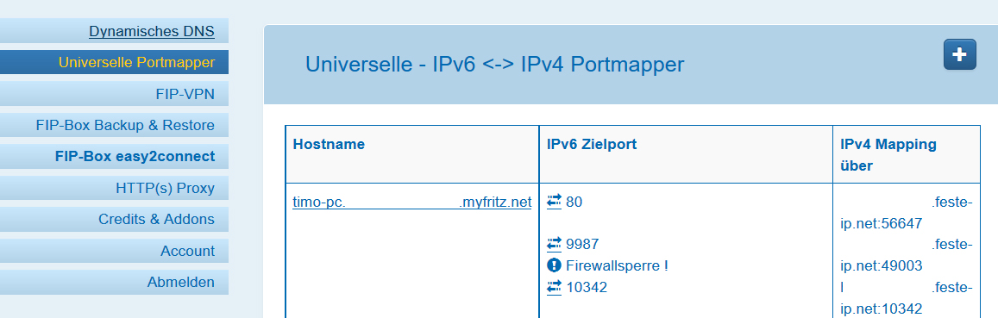Click IPv6 target port 10342 link
Image resolution: width=998 pixels, height=318 pixels.
(587, 288)
